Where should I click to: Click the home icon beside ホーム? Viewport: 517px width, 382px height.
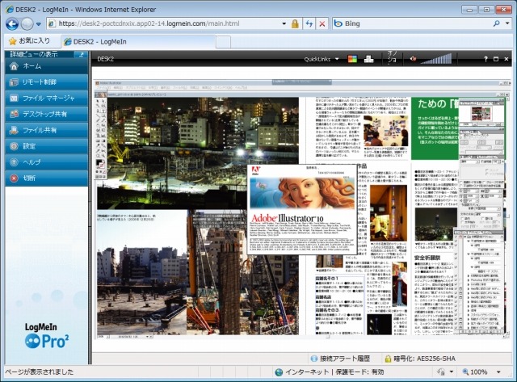click(14, 66)
